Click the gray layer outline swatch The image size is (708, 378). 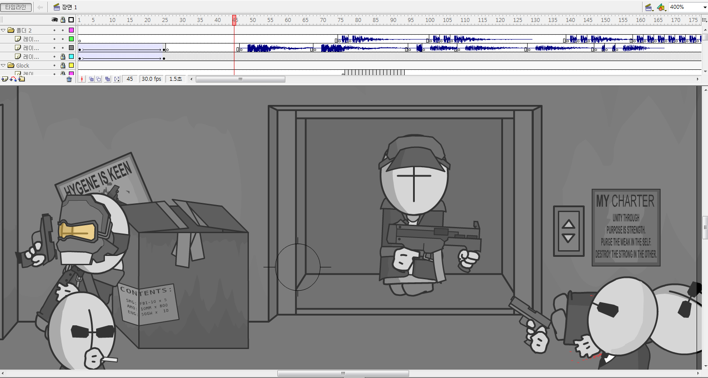point(71,48)
